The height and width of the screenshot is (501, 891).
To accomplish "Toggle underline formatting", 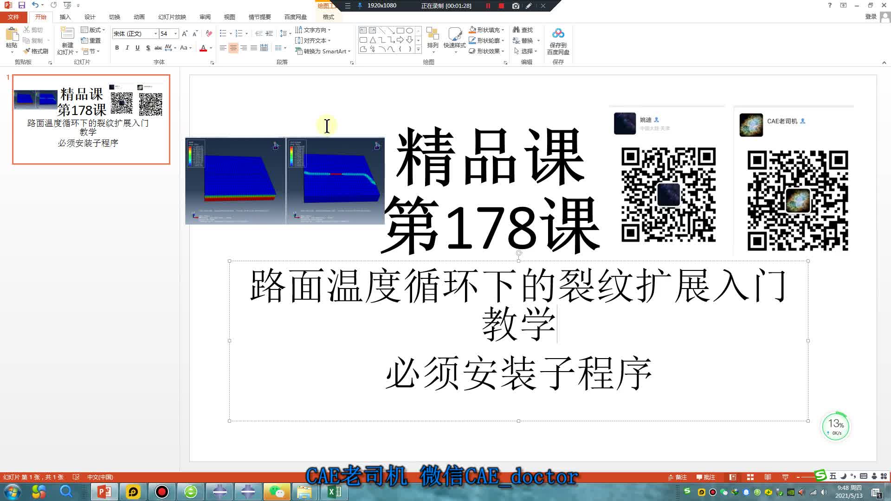I will click(137, 48).
